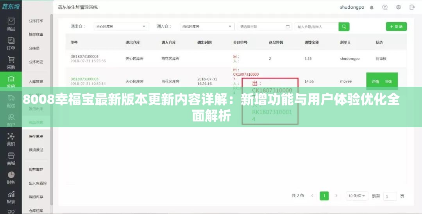This screenshot has width=422, height=214.
Task: Click the 调出时间 column header
Action: pos(204,42)
